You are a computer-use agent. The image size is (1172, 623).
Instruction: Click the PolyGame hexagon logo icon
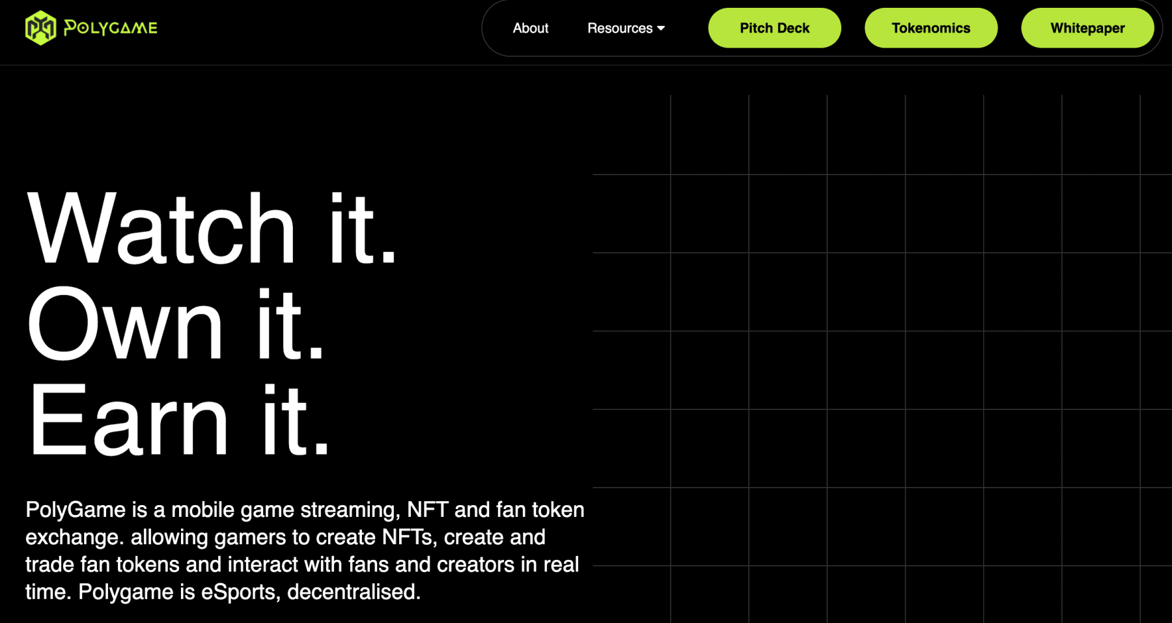click(x=40, y=28)
